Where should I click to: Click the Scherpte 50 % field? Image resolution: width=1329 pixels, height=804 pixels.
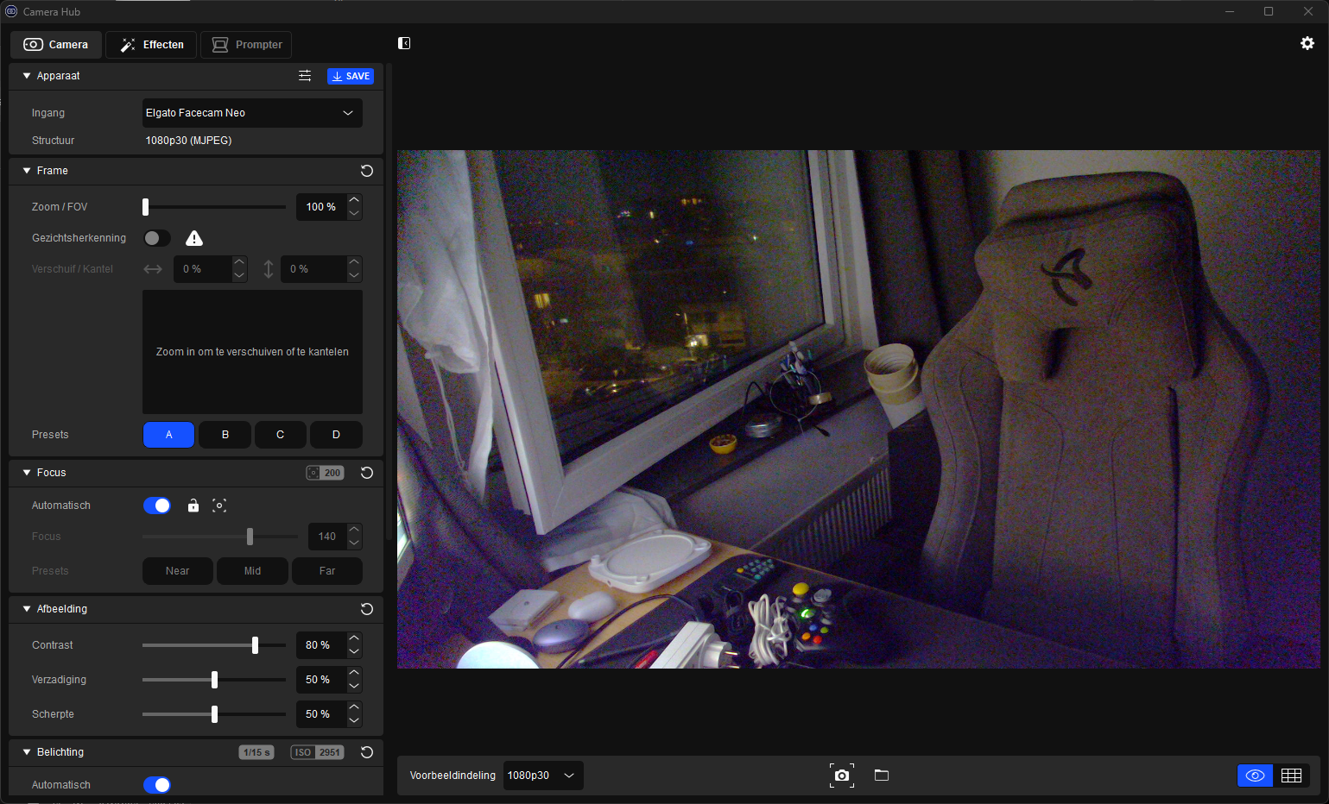[321, 714]
